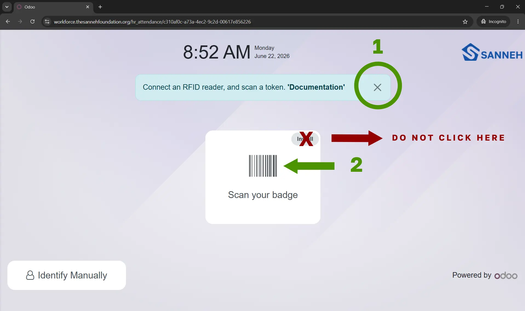Screen dimensions: 525x311
Task: Open the 'Documentation' link in banner
Action: (316, 87)
